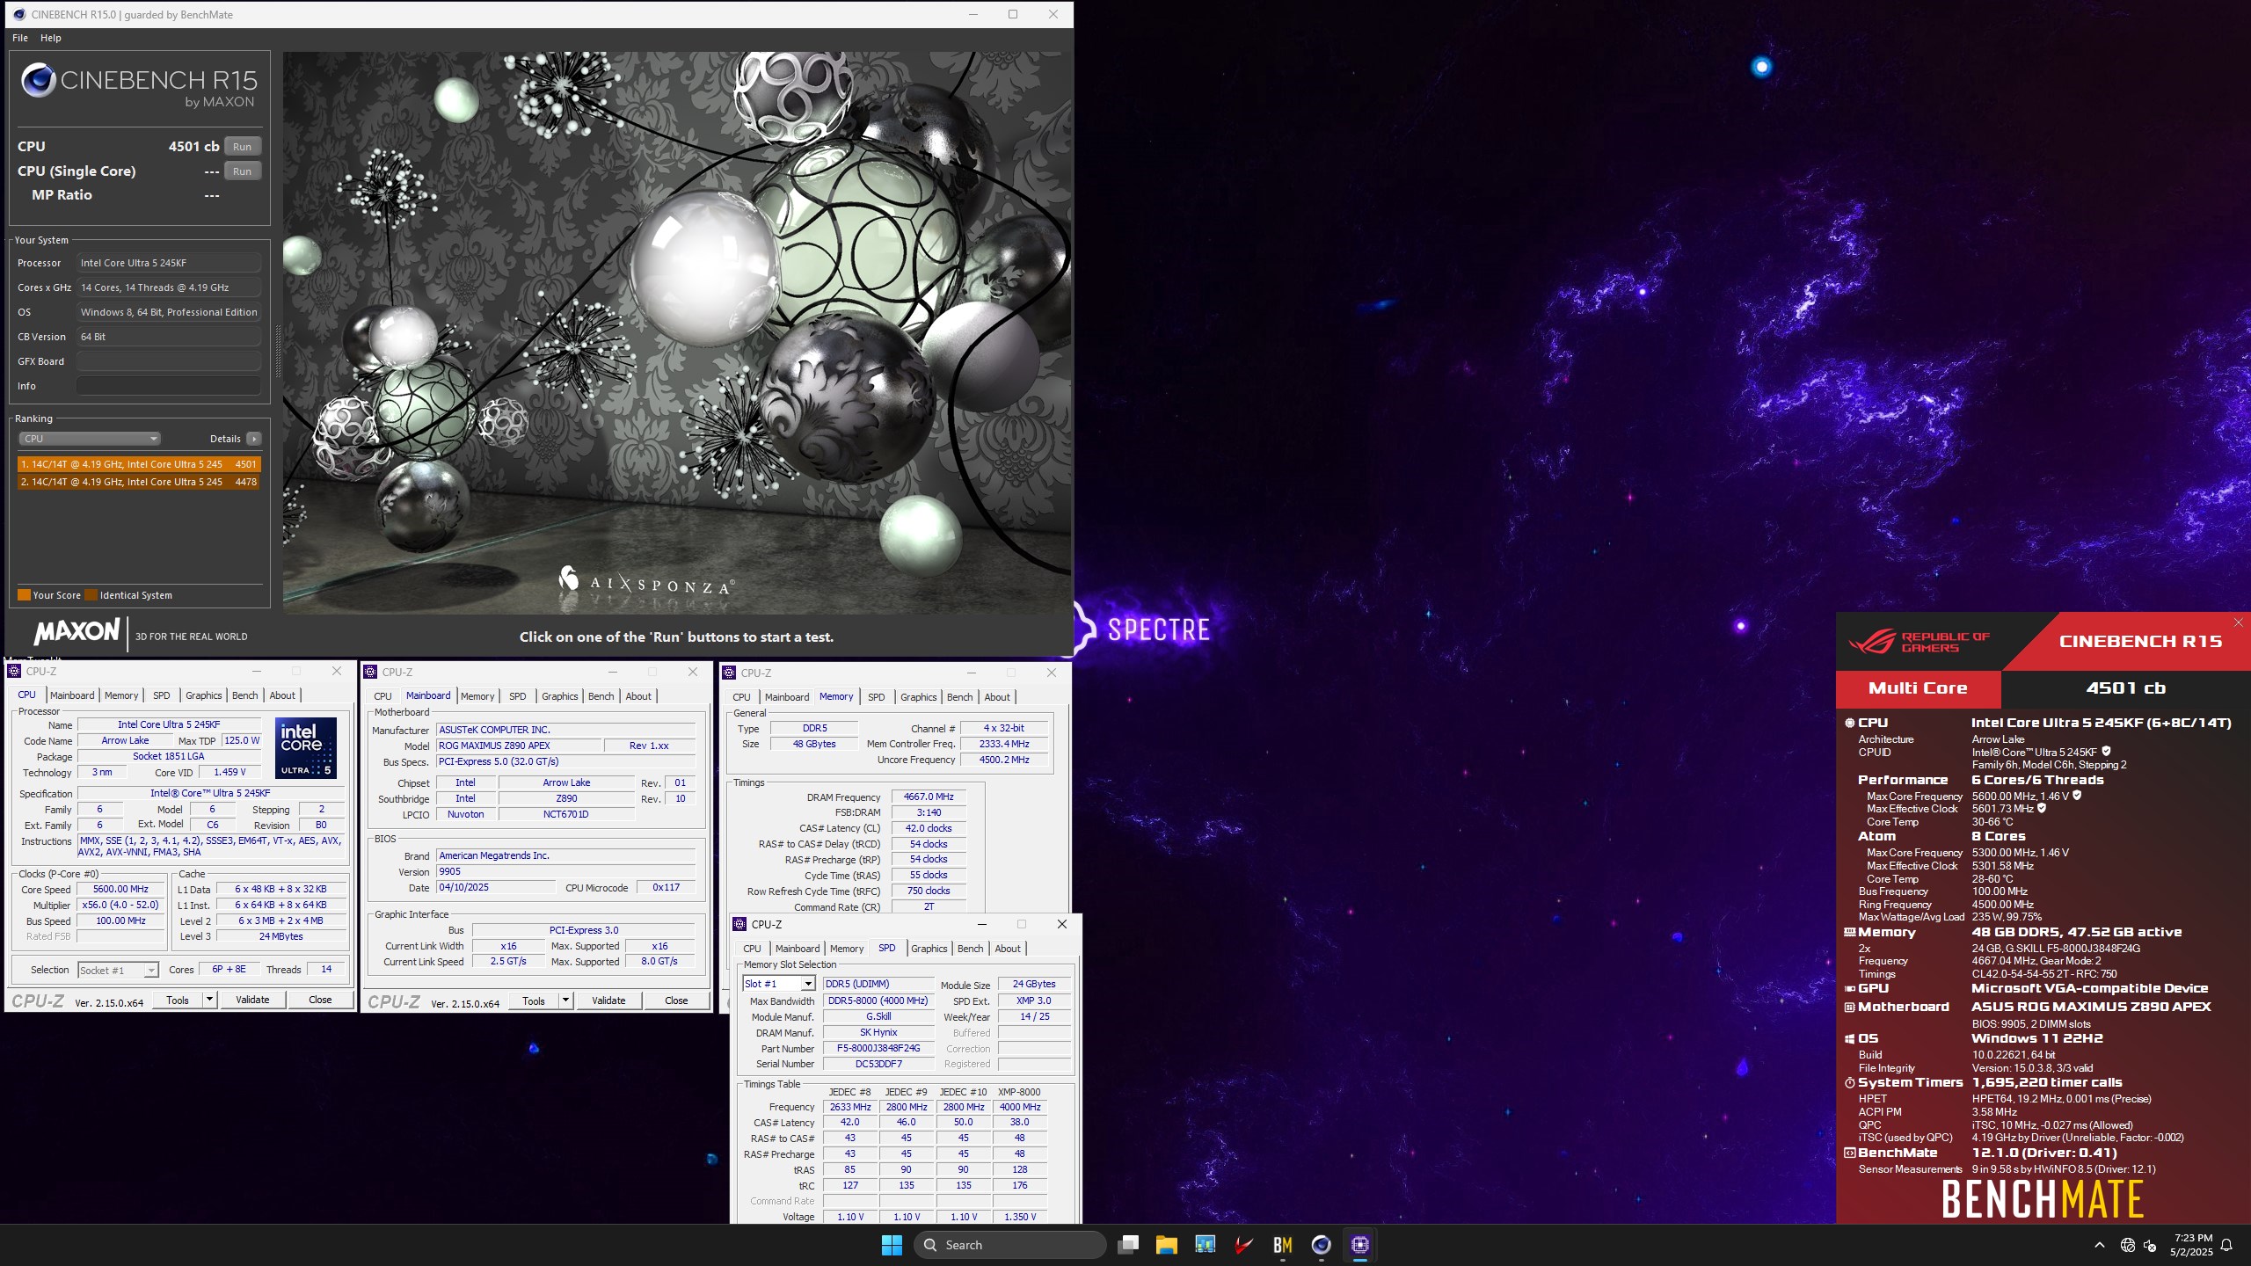Click the ROG Republic of Gamers logo
Image resolution: width=2251 pixels, height=1266 pixels.
1919,642
